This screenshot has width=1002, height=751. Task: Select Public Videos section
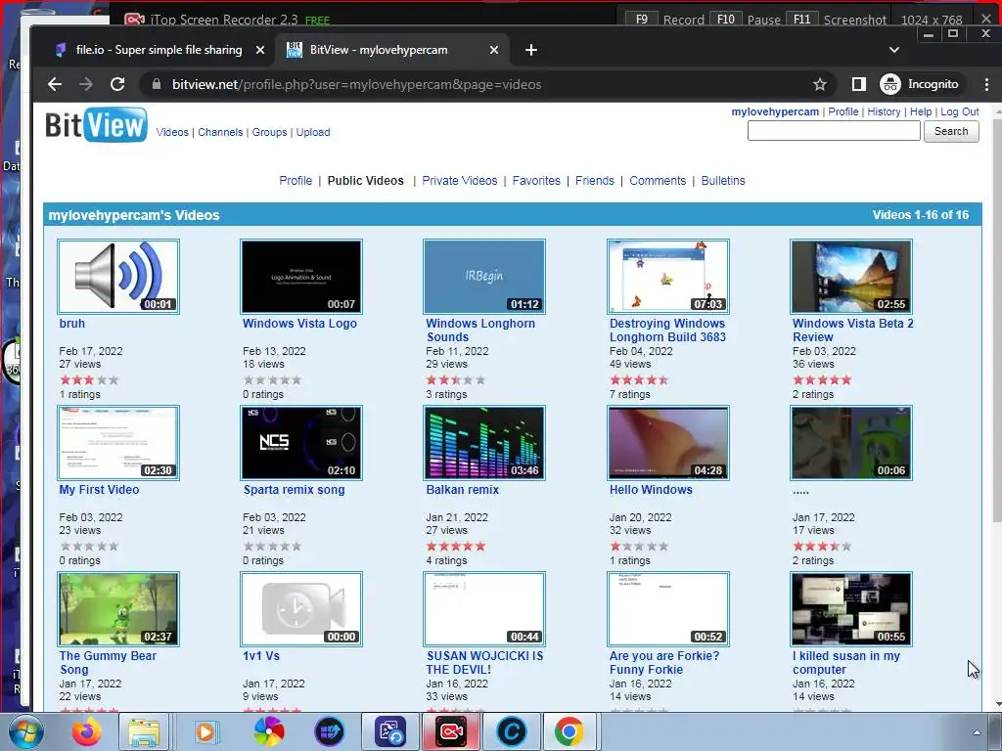366,181
